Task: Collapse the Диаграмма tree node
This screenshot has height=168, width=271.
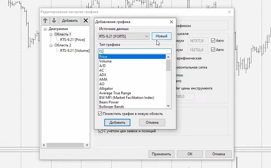Action: pyautogui.click(x=45, y=29)
